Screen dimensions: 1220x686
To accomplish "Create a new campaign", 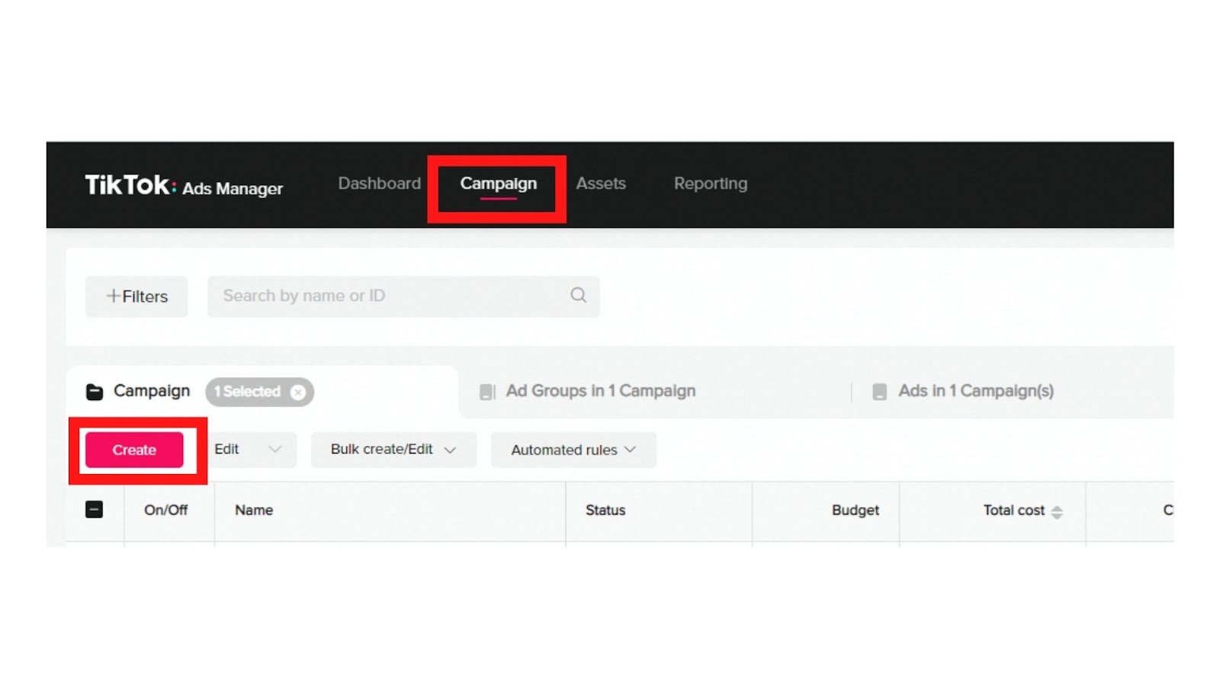I will pos(134,450).
